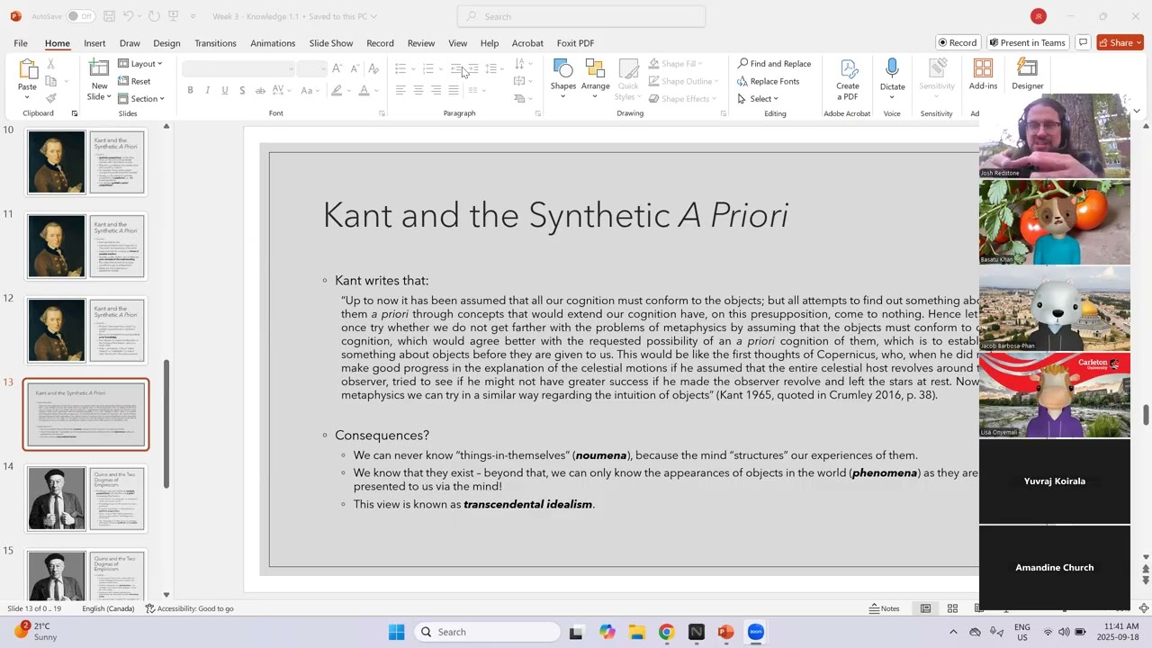Switch to the Slide Show tab

coord(331,43)
